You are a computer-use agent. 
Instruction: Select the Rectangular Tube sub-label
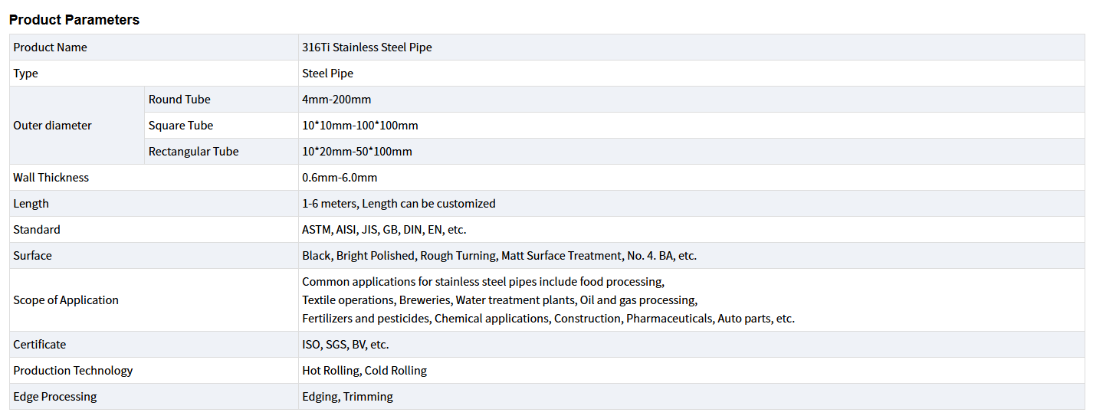click(193, 152)
